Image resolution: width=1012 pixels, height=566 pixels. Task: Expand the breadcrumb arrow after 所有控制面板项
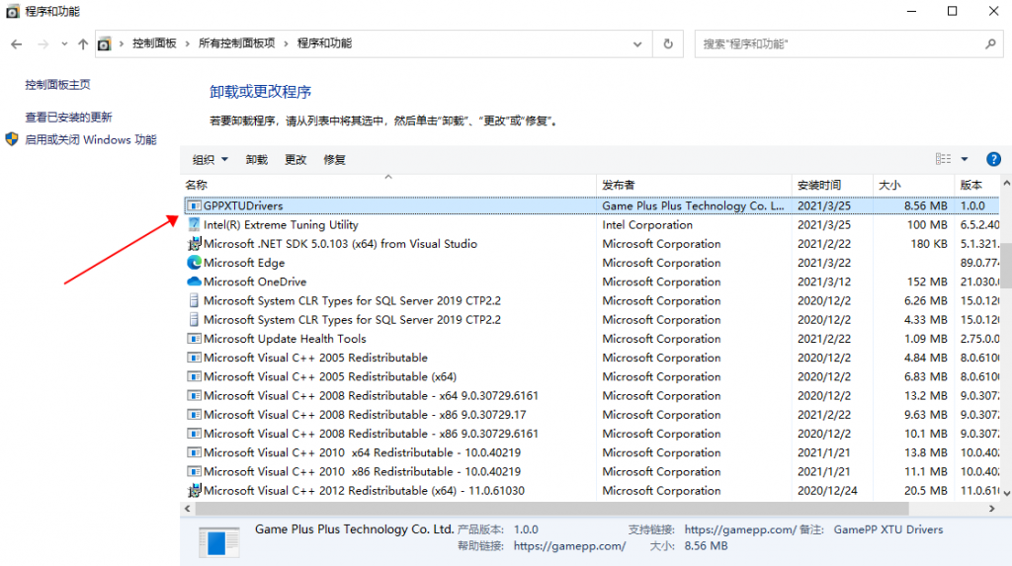click(286, 43)
